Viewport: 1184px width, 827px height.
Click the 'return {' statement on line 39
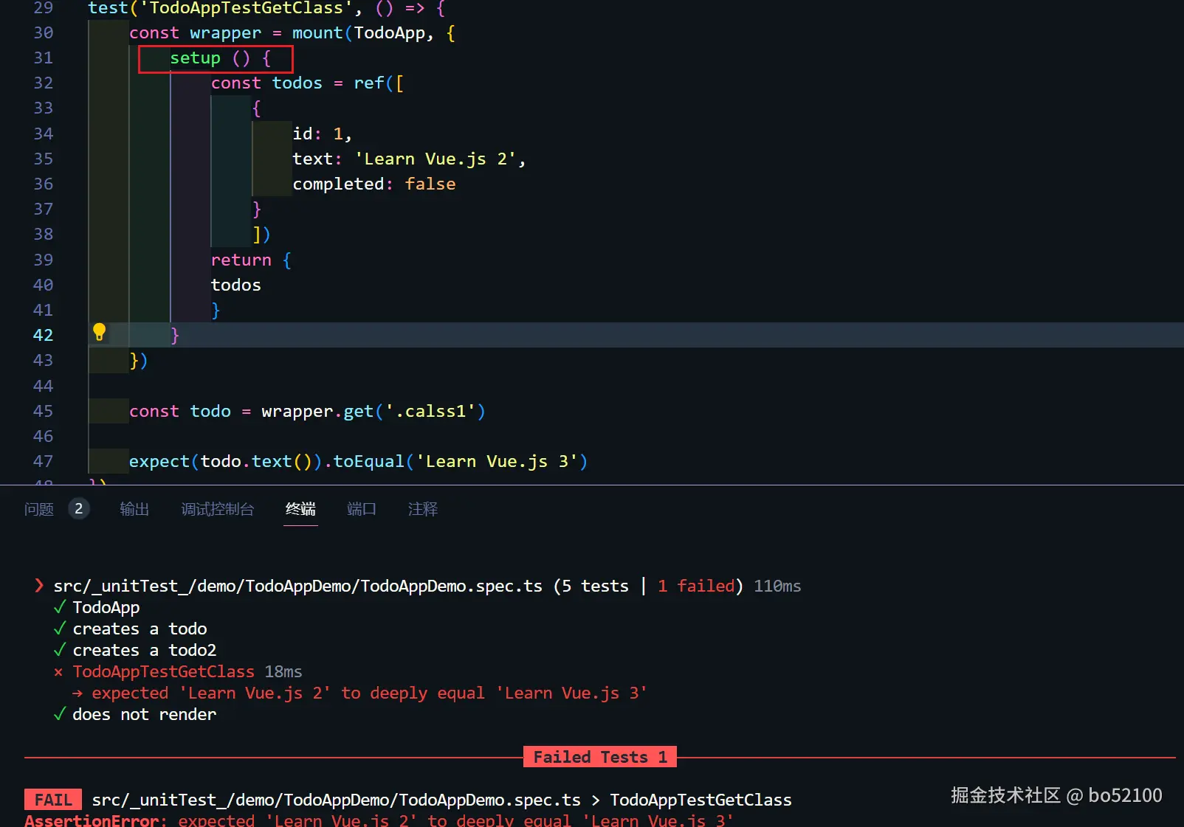pos(251,260)
